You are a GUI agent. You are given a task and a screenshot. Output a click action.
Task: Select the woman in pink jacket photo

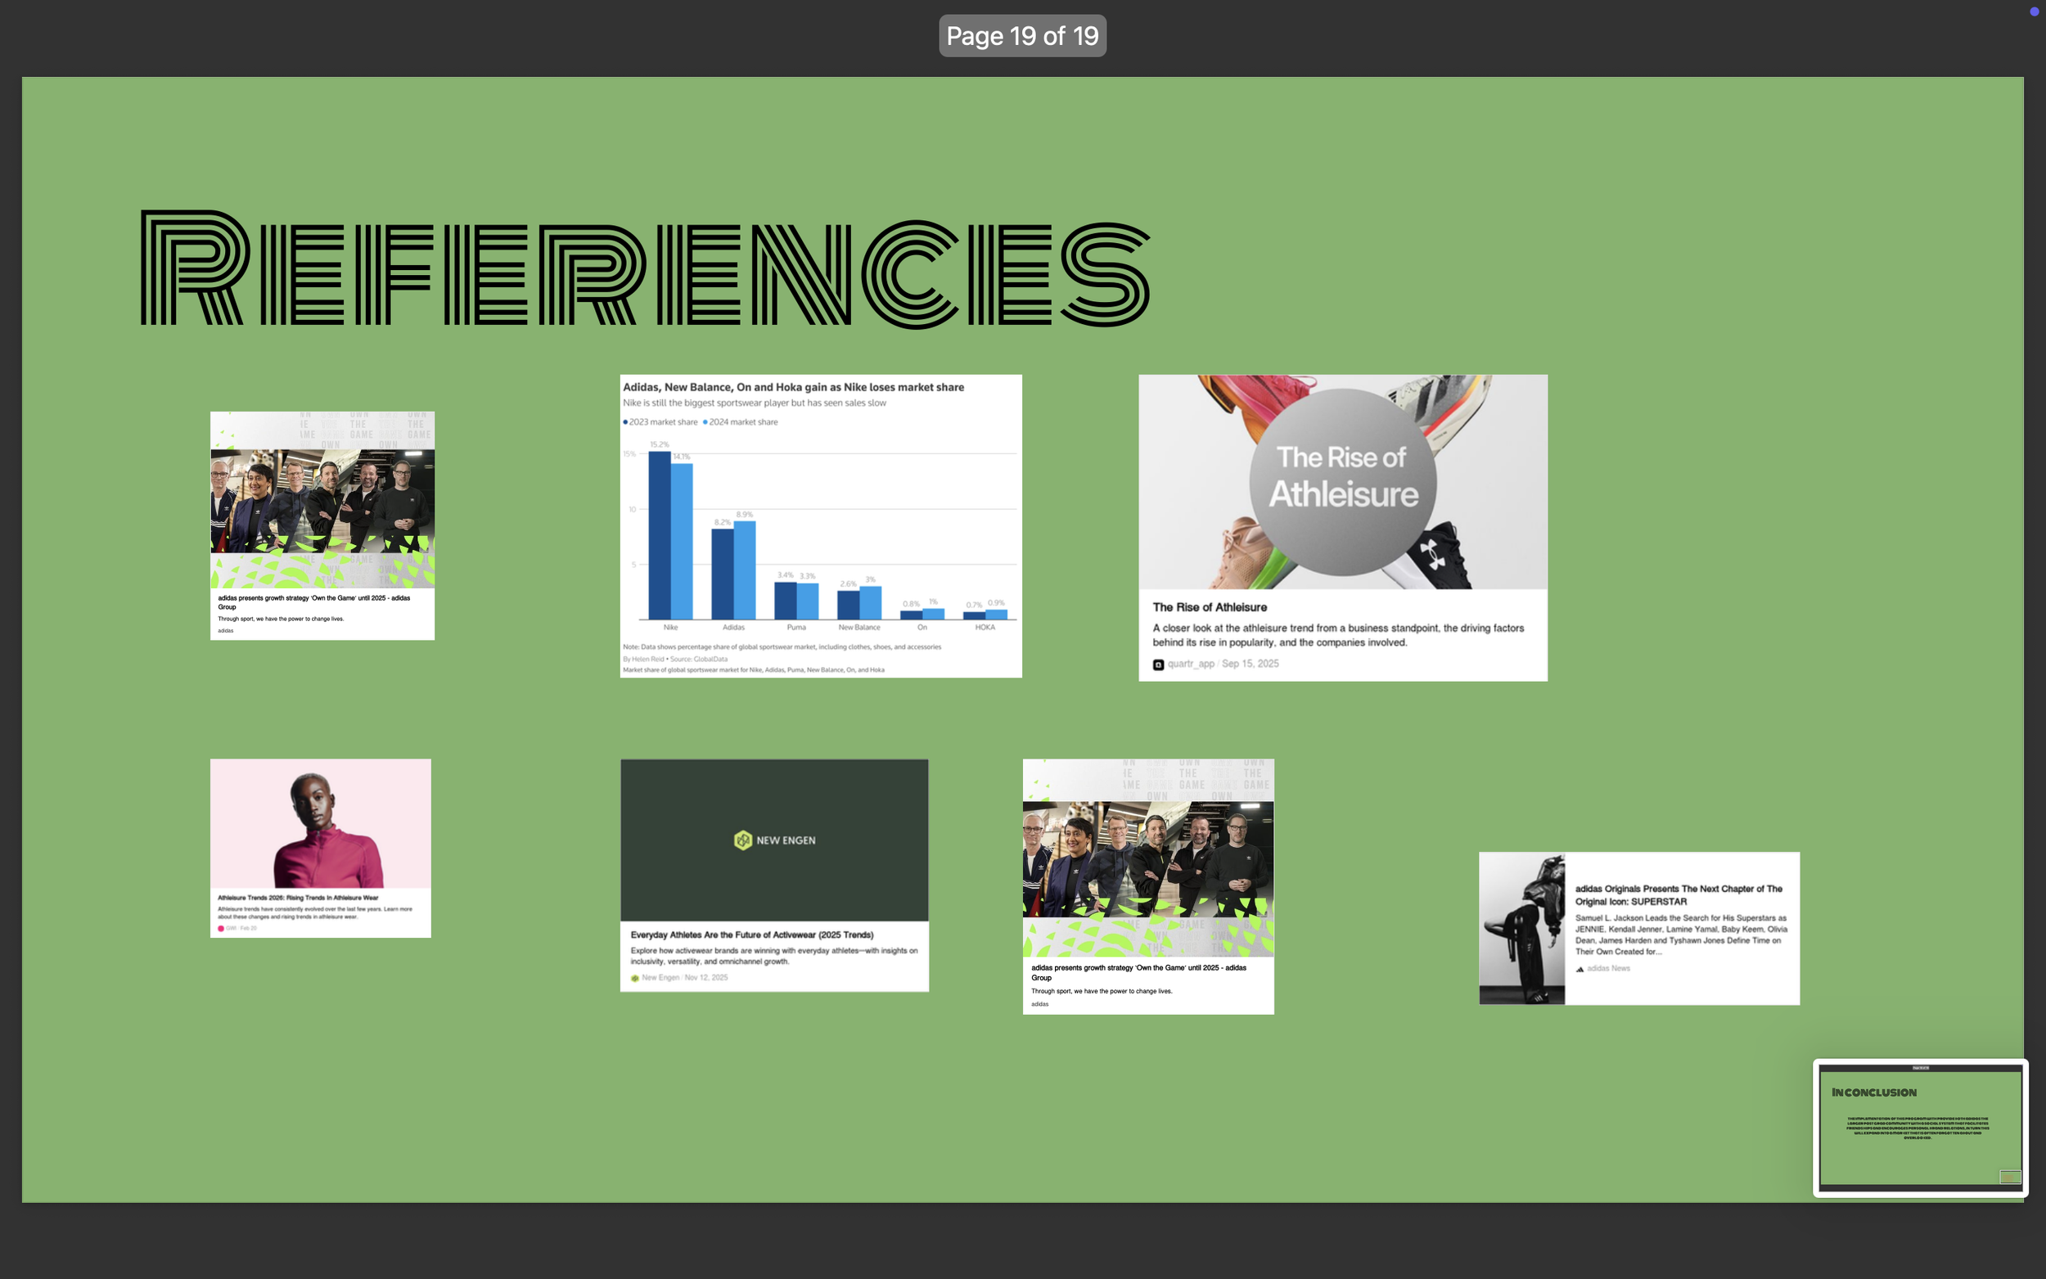coord(321,823)
